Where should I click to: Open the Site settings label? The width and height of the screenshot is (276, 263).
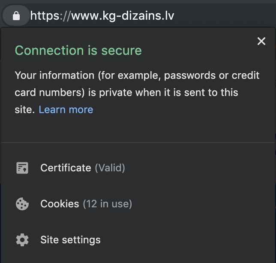70,240
